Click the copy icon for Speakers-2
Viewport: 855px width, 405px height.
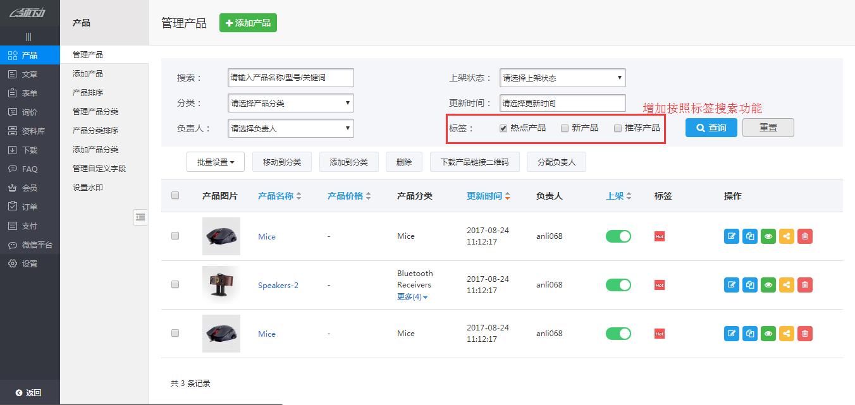pyautogui.click(x=749, y=285)
